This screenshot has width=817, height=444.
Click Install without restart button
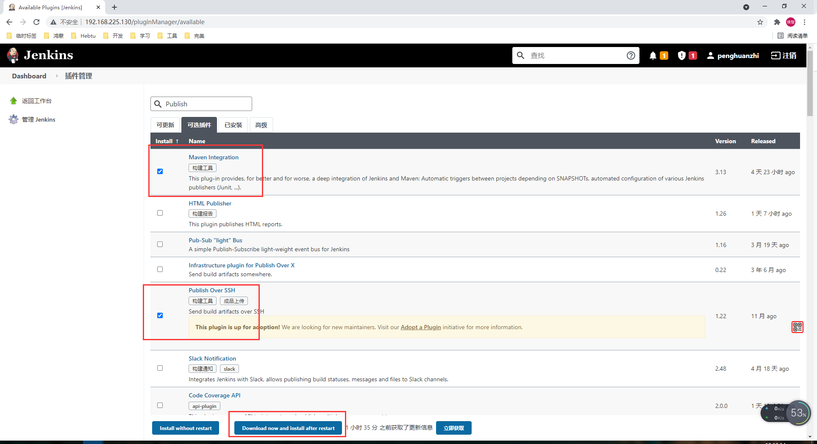coord(186,428)
